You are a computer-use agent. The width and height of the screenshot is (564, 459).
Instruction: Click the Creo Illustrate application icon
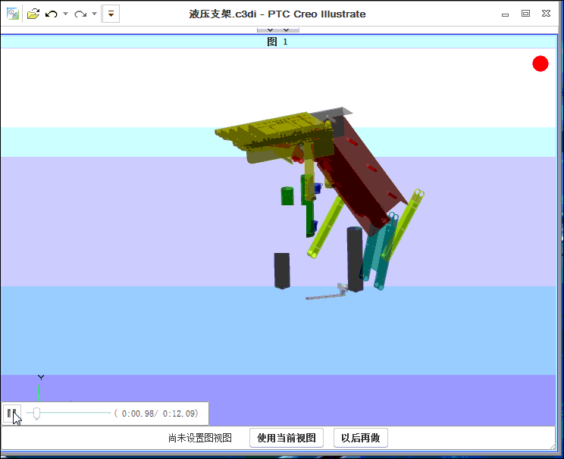click(13, 14)
